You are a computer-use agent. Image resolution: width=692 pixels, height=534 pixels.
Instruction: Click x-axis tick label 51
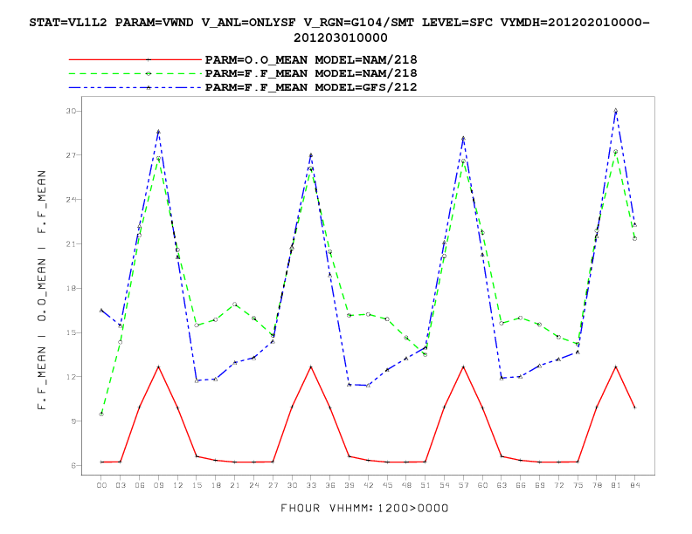[426, 485]
